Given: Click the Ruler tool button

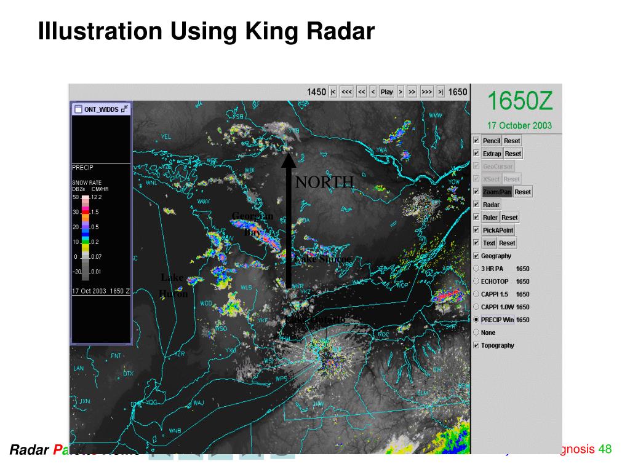Looking at the screenshot, I should coord(490,218).
